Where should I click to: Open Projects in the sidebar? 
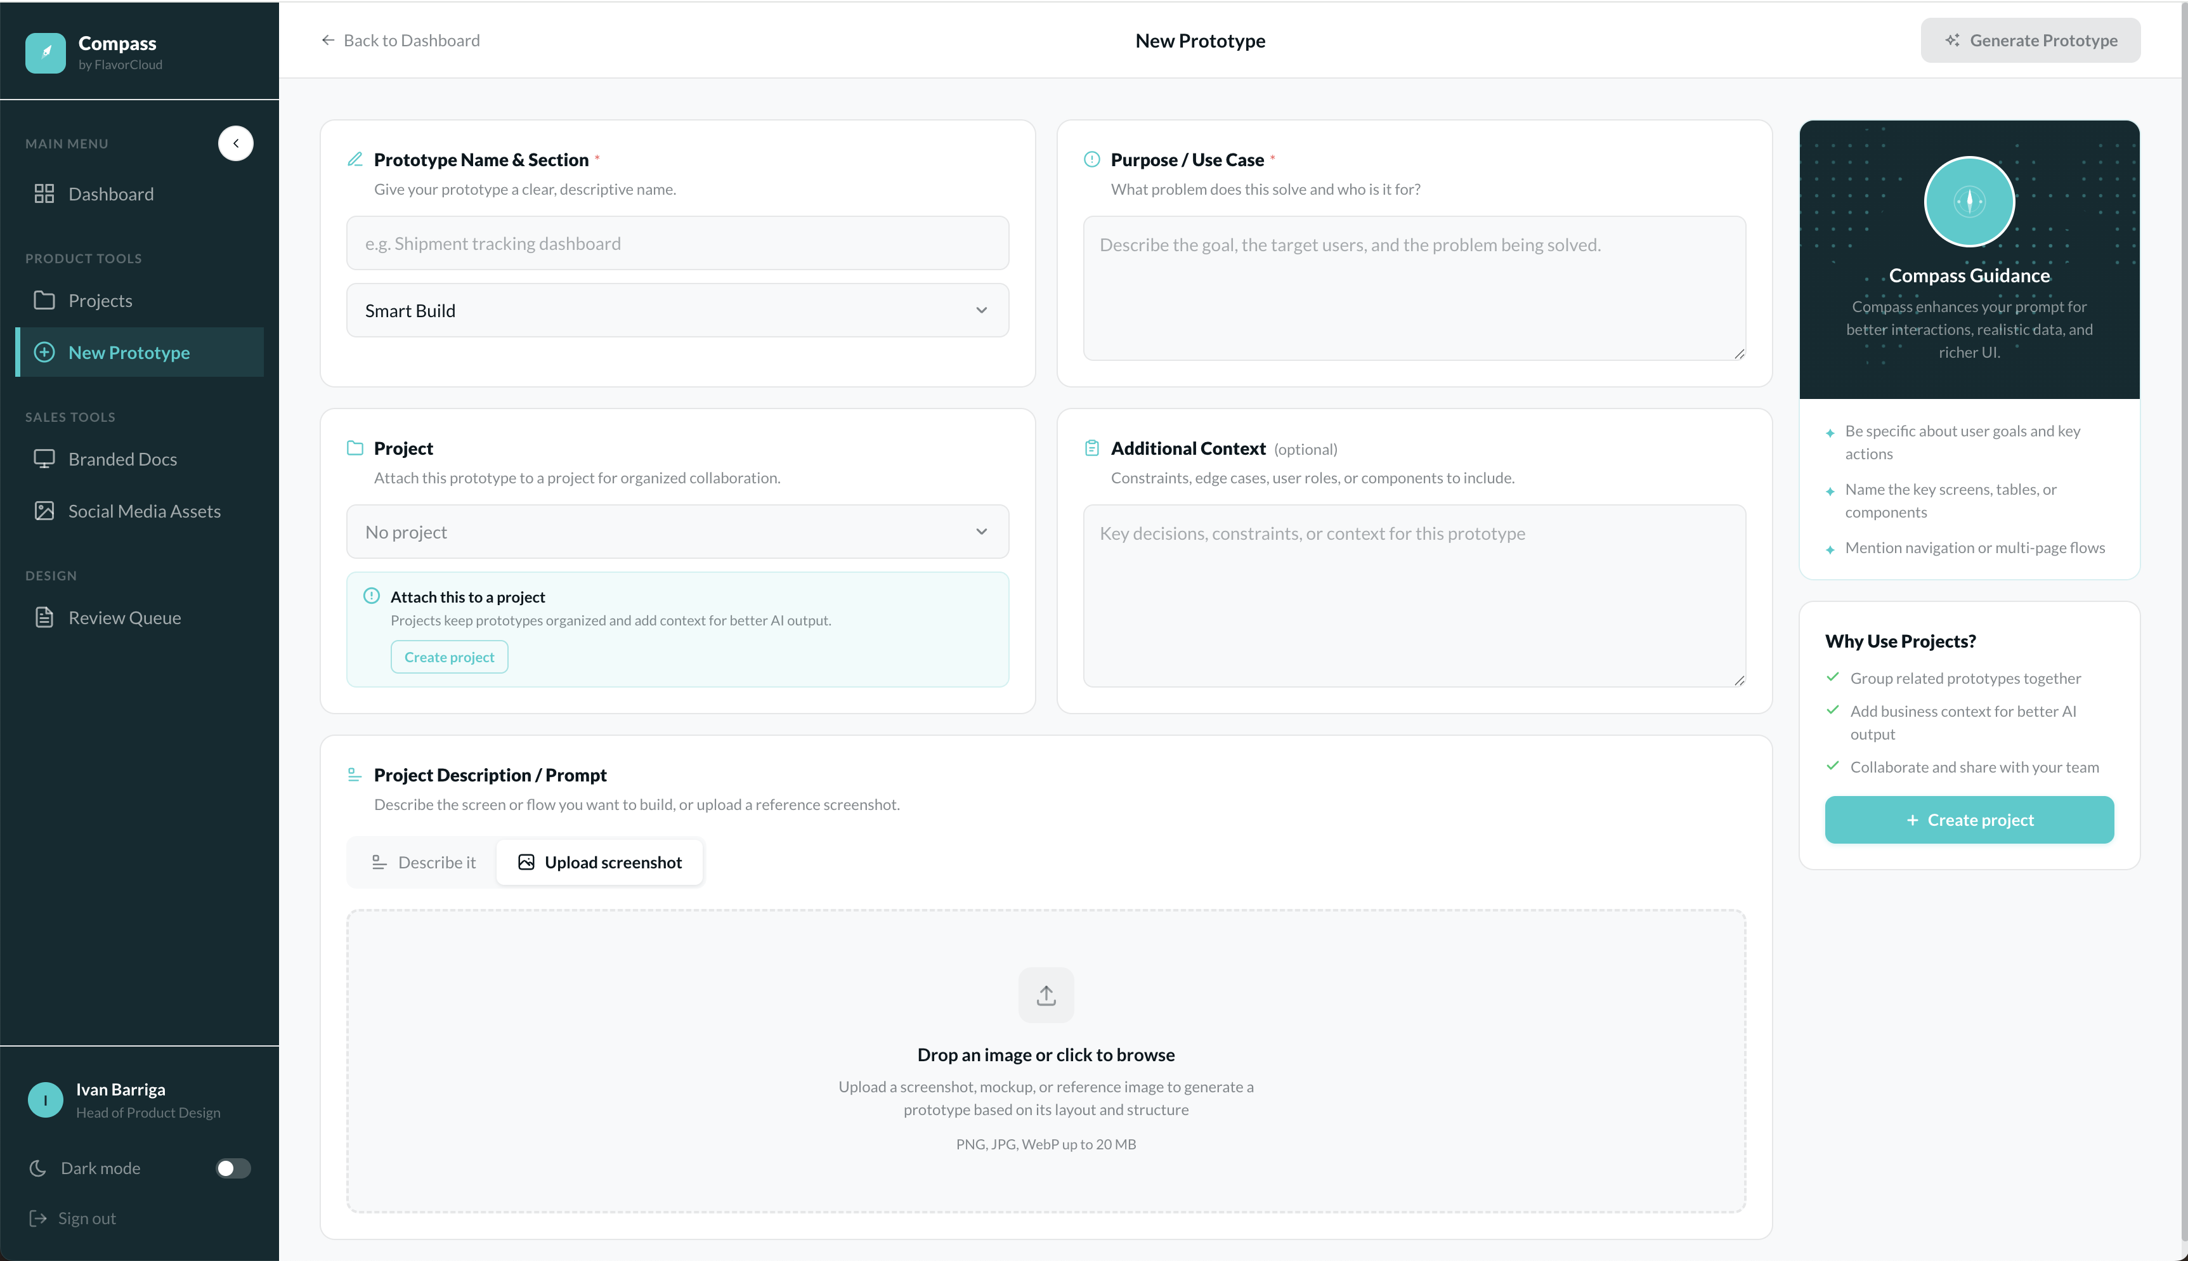point(140,301)
